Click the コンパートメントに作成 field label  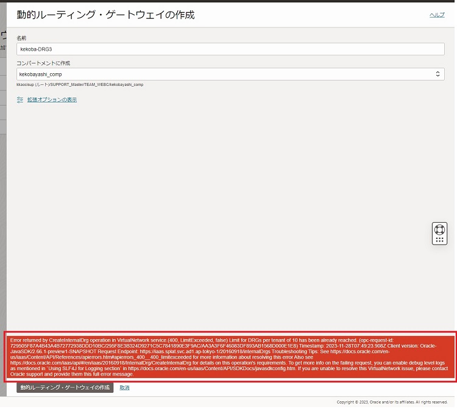(x=43, y=63)
